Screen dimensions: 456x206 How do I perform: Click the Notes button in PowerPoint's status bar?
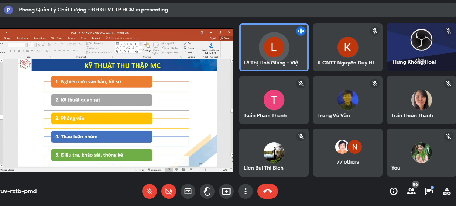139,170
